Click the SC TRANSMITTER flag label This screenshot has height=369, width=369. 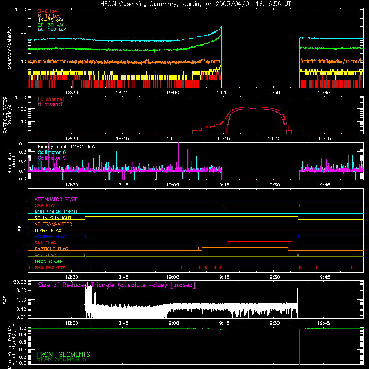click(x=54, y=224)
